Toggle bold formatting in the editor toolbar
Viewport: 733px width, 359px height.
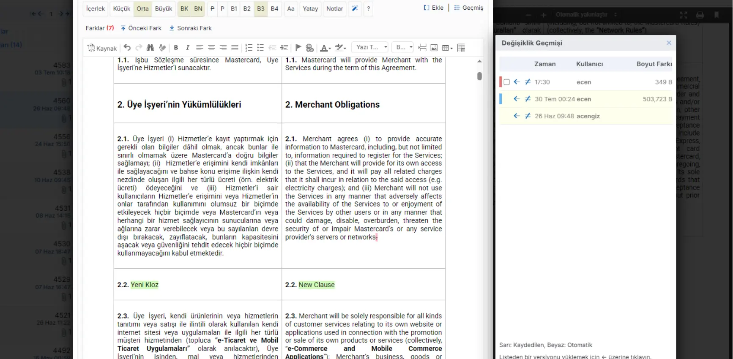point(176,48)
